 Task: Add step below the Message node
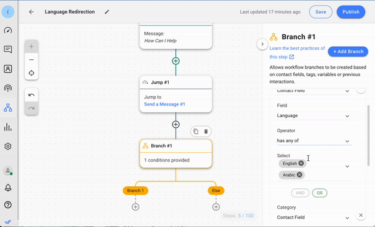click(176, 61)
